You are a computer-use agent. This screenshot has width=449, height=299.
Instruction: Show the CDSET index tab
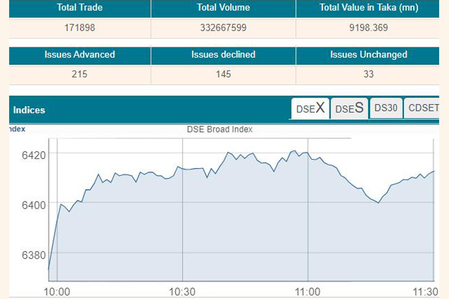point(423,108)
